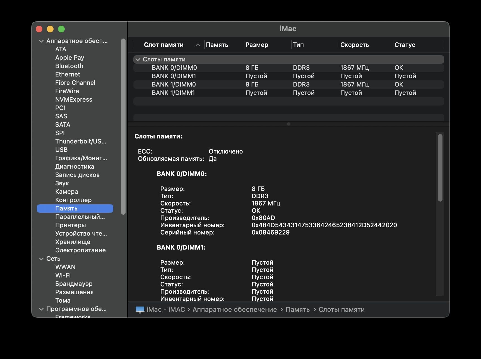
Task: Select Размещения in the sidebar
Action: pyautogui.click(x=74, y=292)
